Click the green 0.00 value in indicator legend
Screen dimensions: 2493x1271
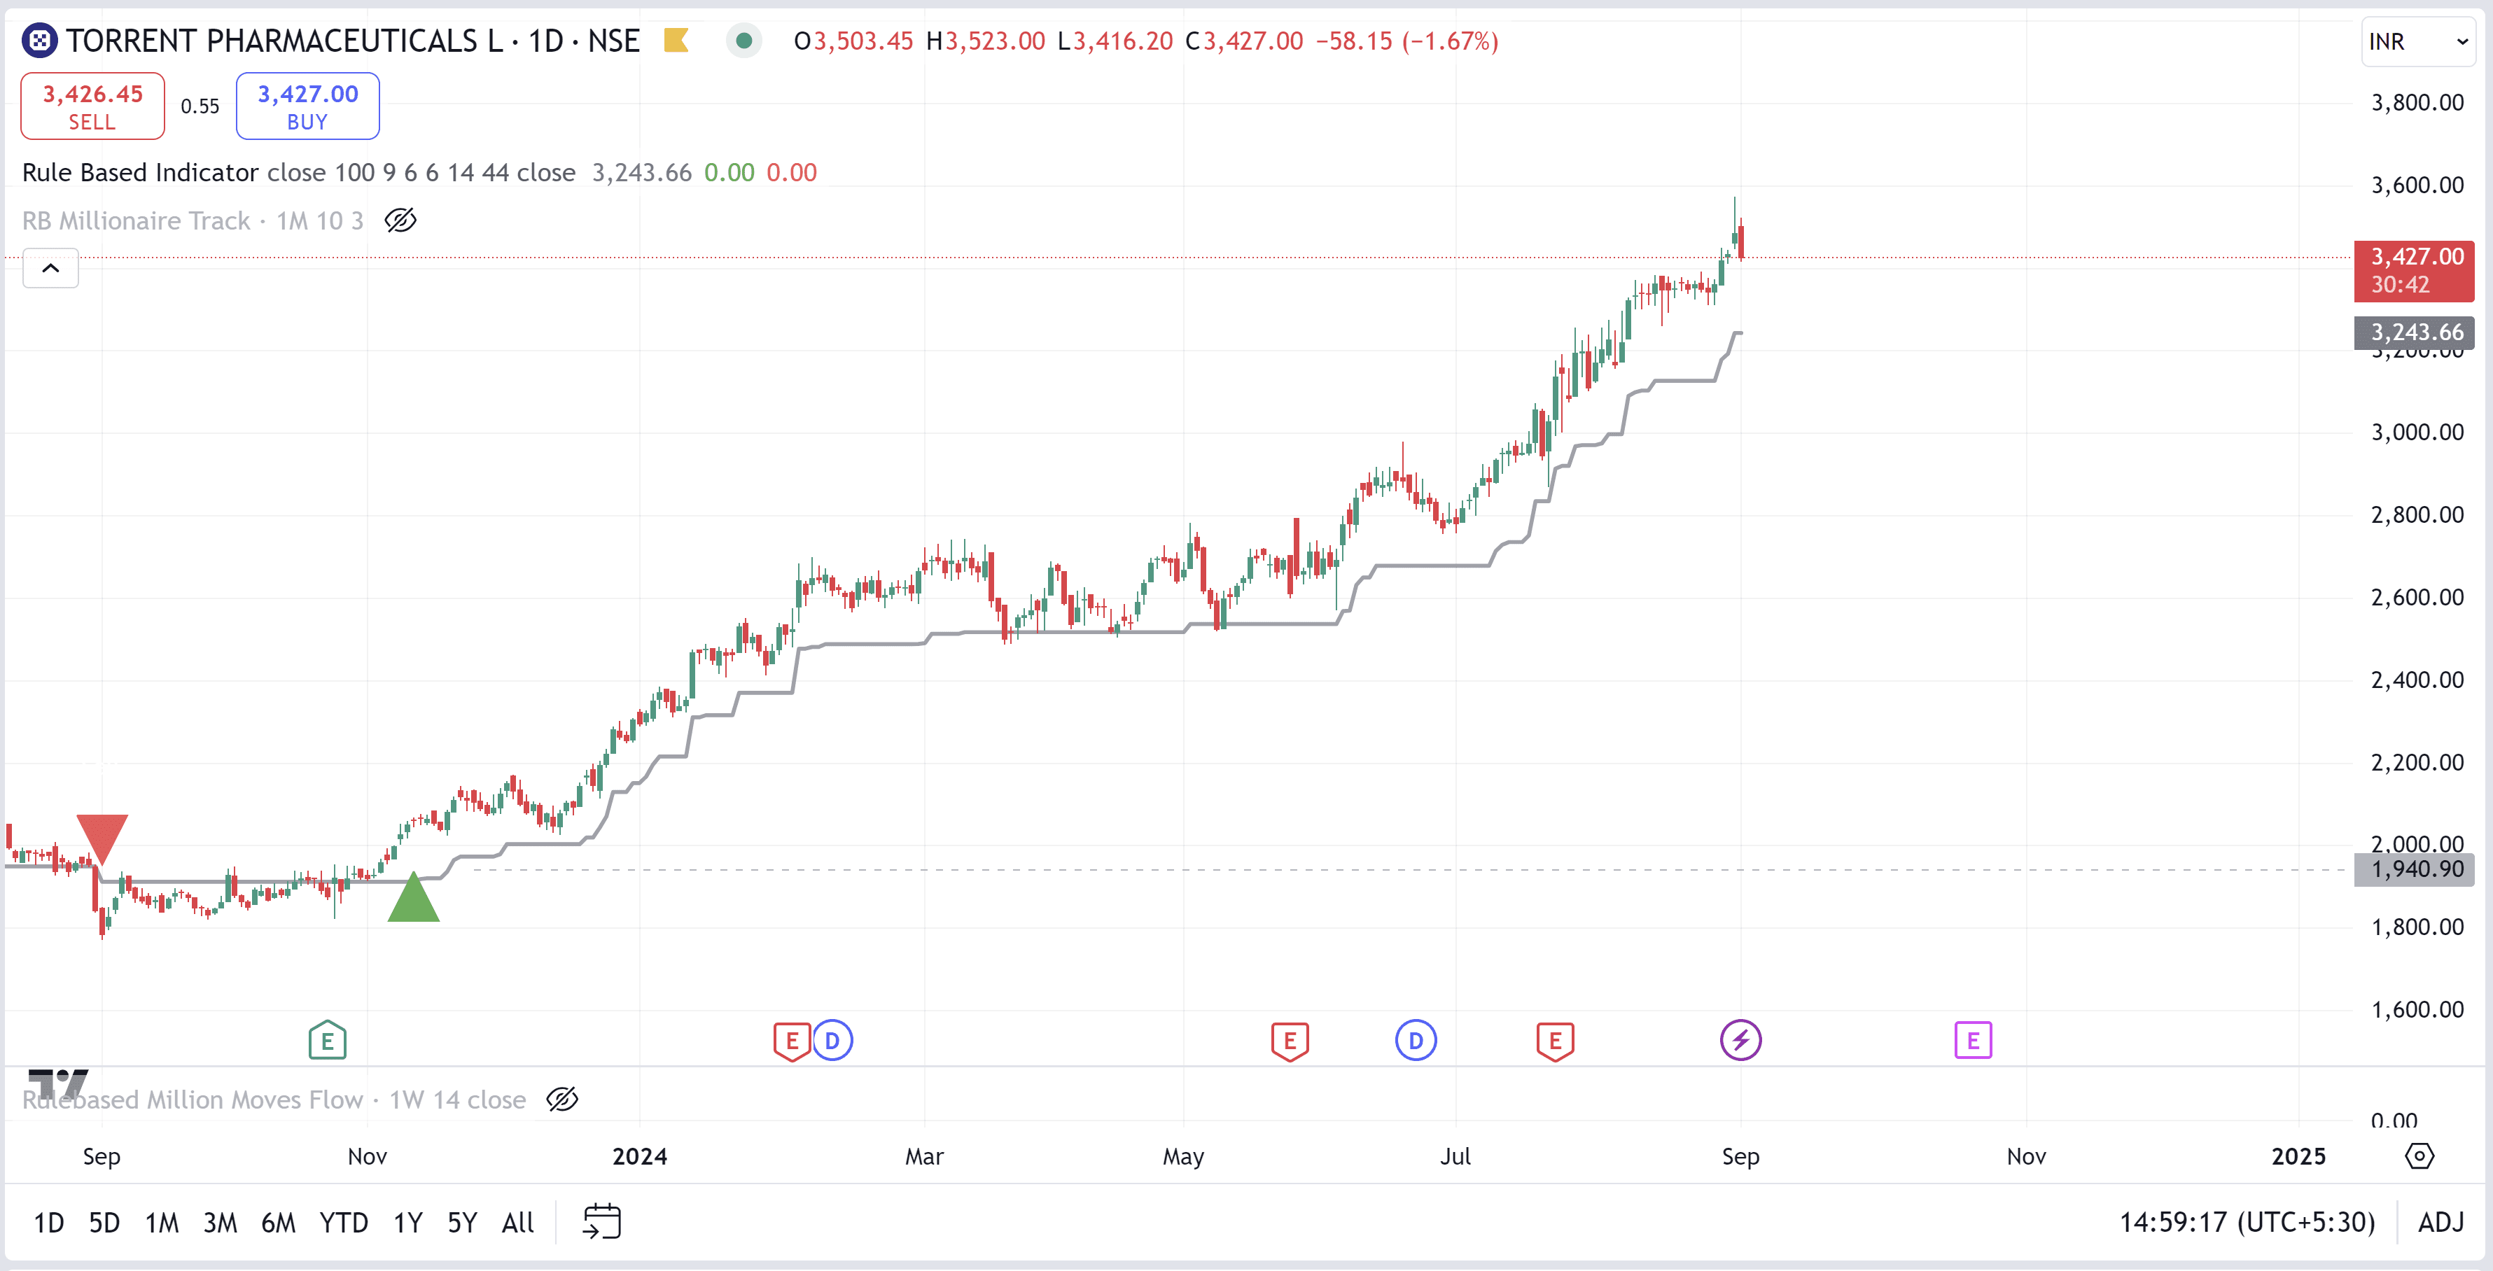click(729, 172)
